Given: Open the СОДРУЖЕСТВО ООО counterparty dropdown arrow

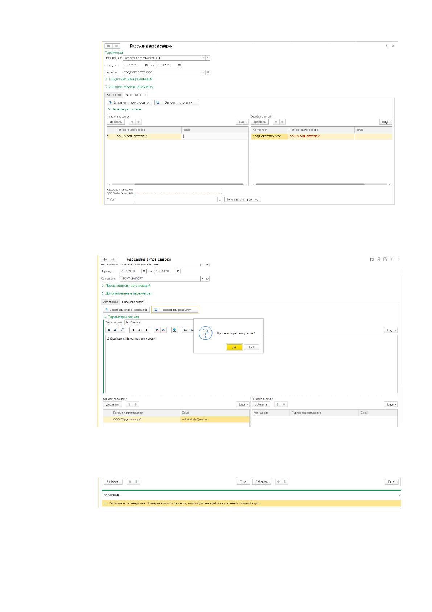Looking at the screenshot, I should pos(203,72).
